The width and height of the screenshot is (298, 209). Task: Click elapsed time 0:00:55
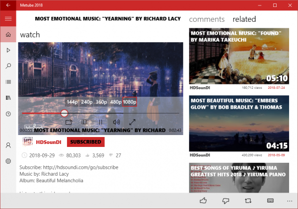click(26, 131)
